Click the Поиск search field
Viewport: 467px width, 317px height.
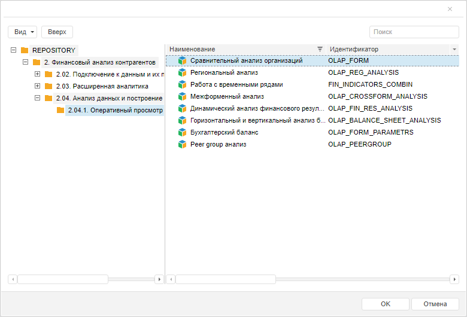[414, 32]
